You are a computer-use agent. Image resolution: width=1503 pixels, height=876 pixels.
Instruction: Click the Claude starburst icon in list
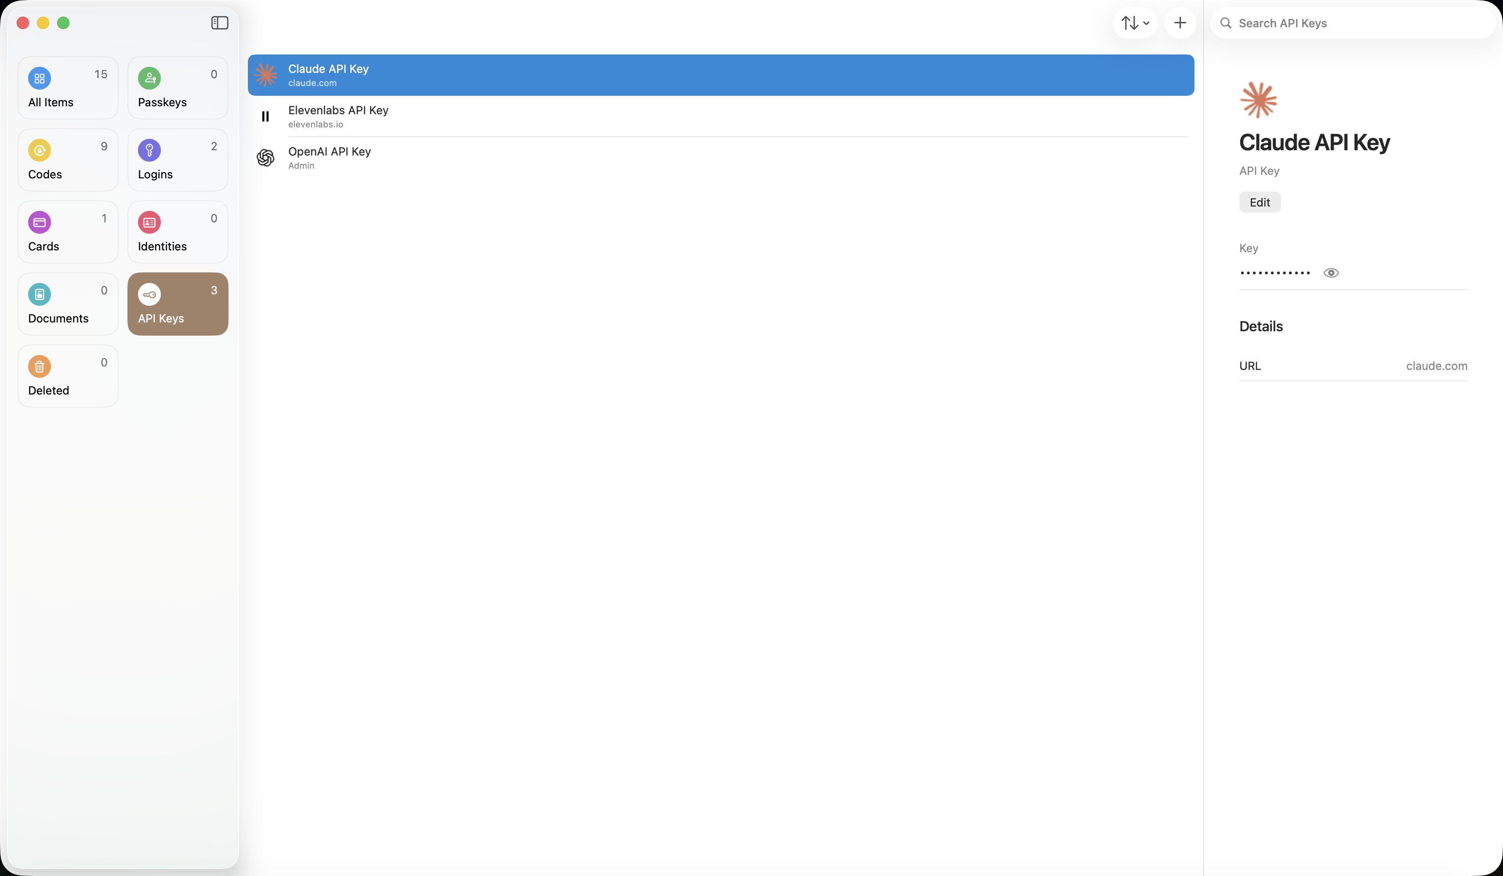click(265, 75)
